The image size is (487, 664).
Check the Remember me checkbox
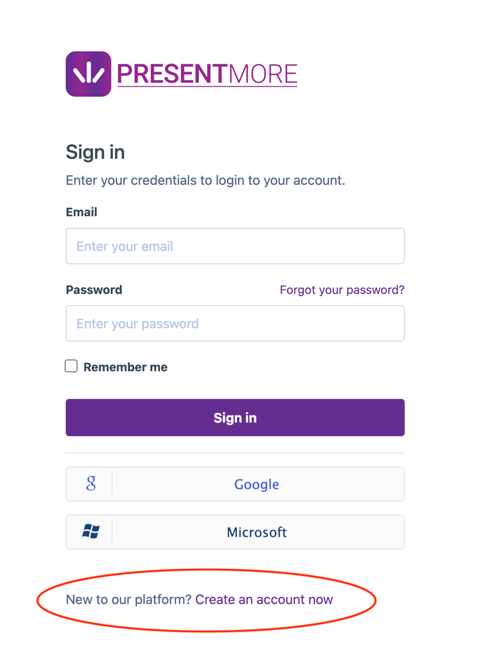pos(71,366)
